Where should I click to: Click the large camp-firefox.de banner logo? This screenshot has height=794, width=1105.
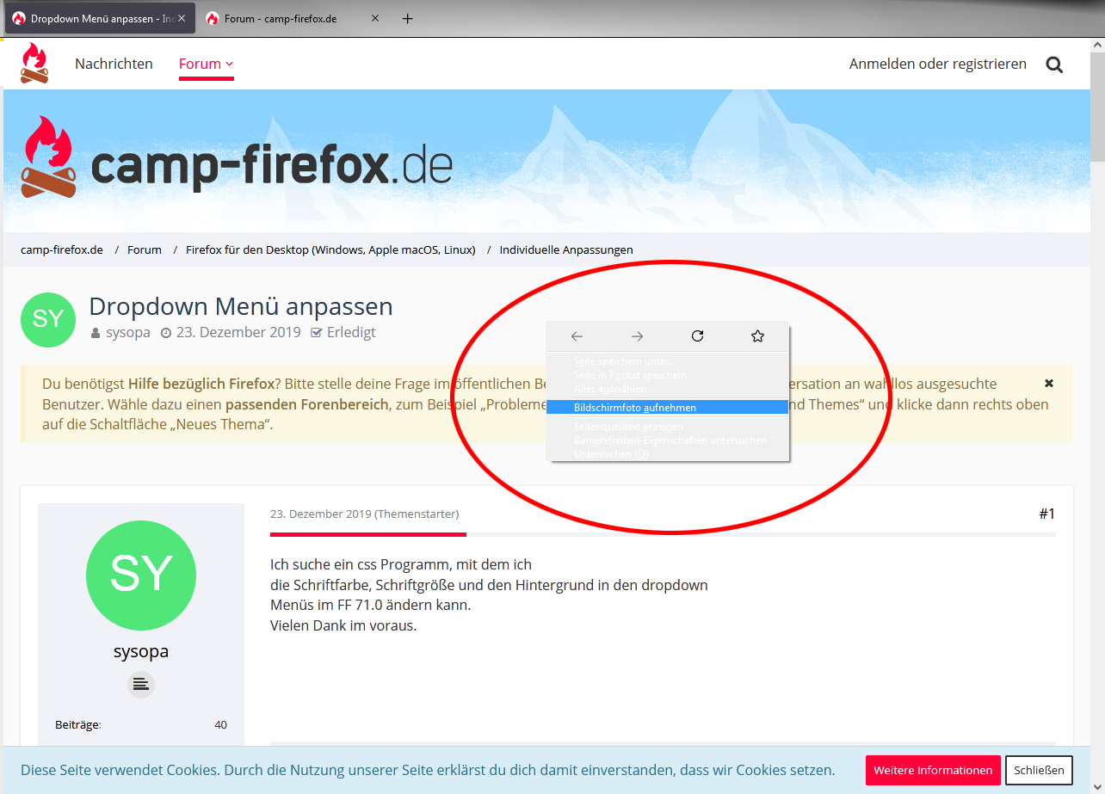[x=237, y=157]
